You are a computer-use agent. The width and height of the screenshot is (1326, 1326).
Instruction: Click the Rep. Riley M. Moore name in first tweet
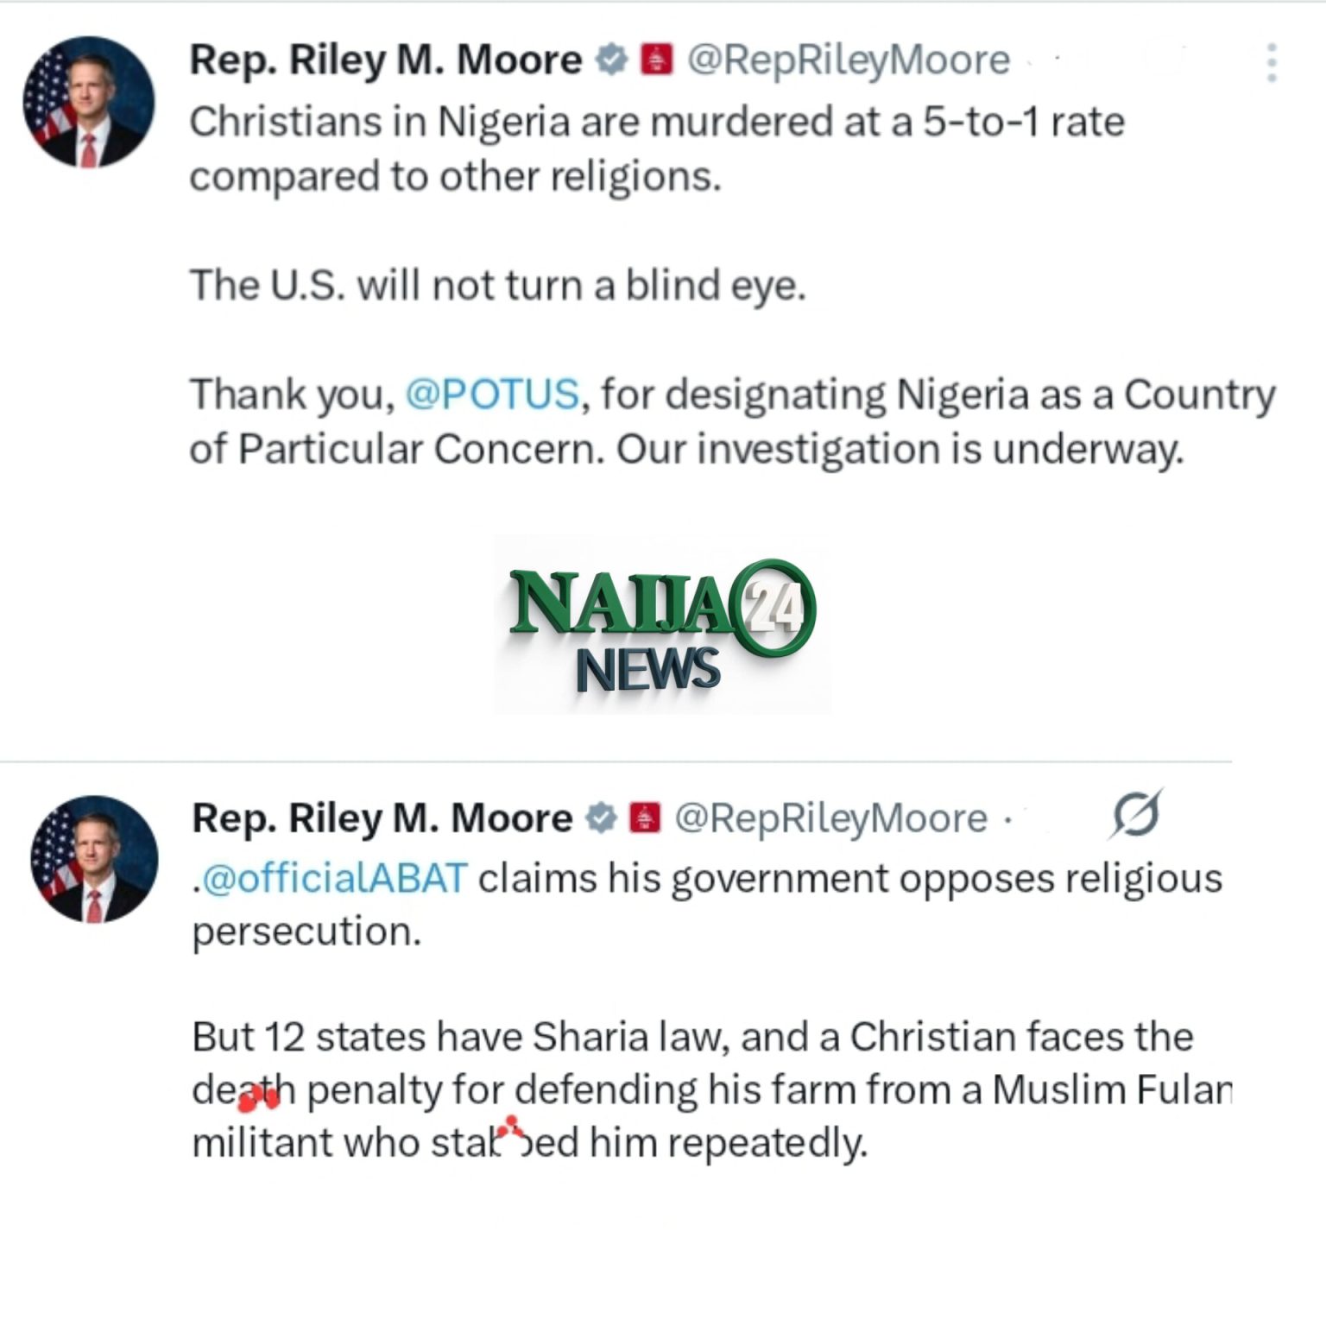(x=386, y=60)
